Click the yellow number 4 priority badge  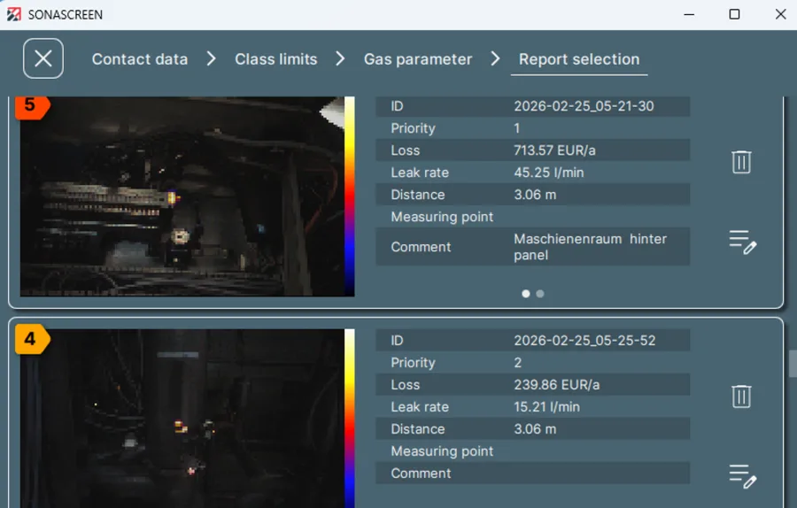[32, 339]
